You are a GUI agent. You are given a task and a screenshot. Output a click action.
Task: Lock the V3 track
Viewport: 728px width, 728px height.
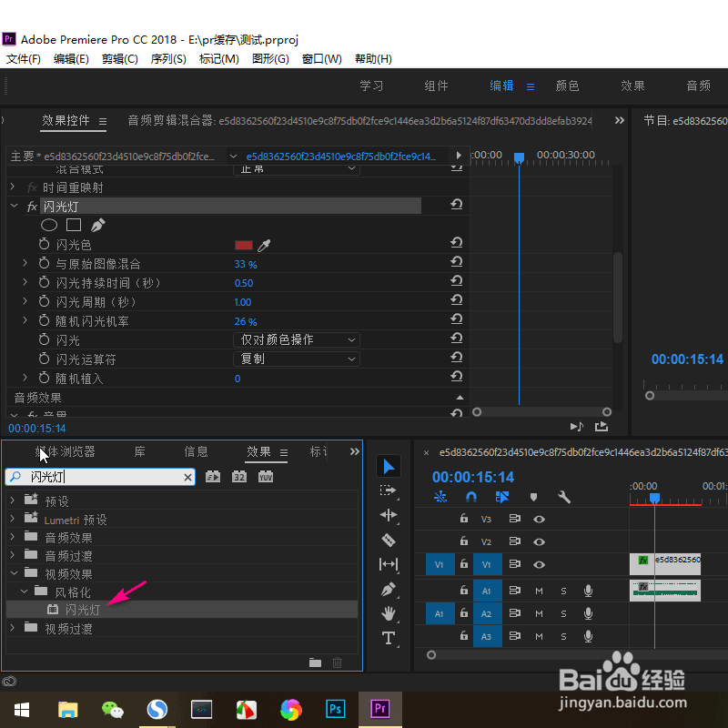[x=463, y=518]
